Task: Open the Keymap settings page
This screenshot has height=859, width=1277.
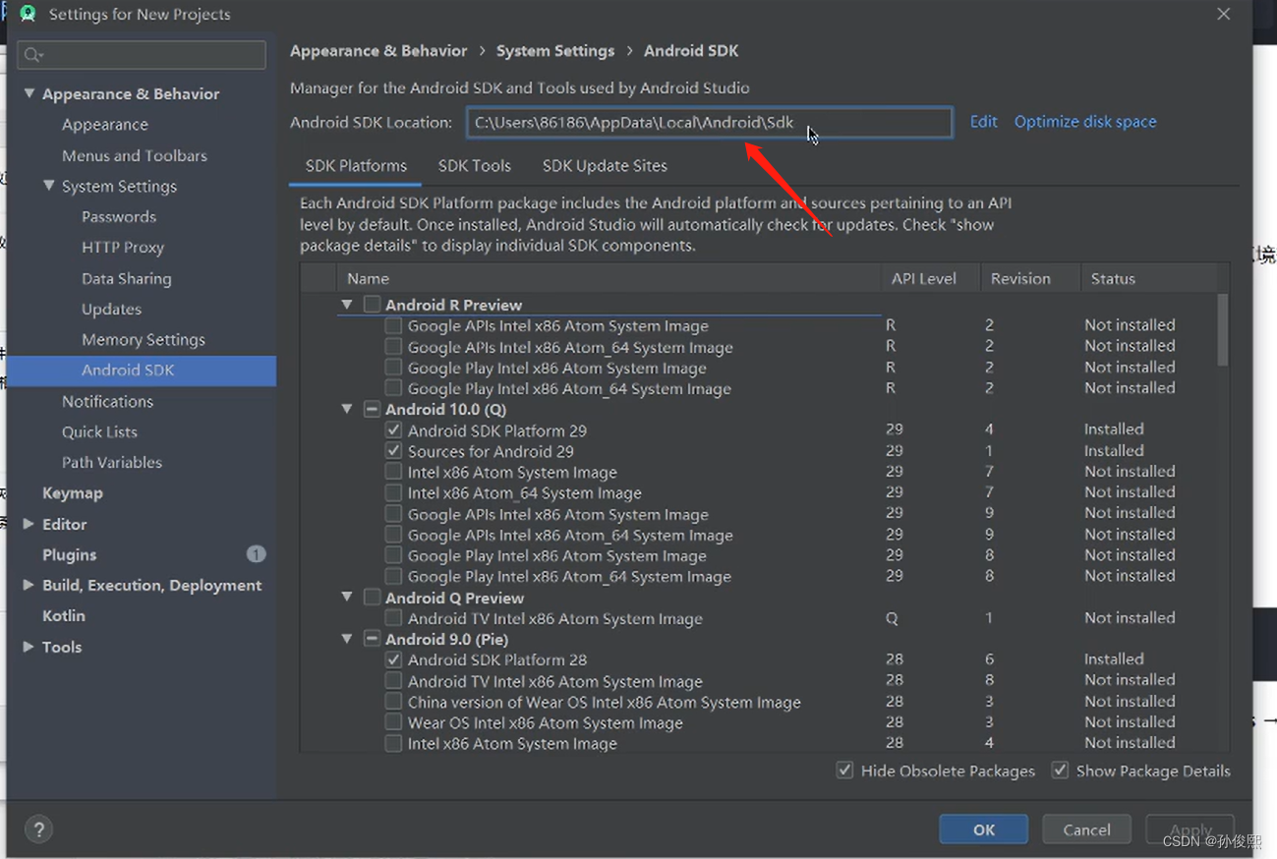Action: [x=73, y=493]
